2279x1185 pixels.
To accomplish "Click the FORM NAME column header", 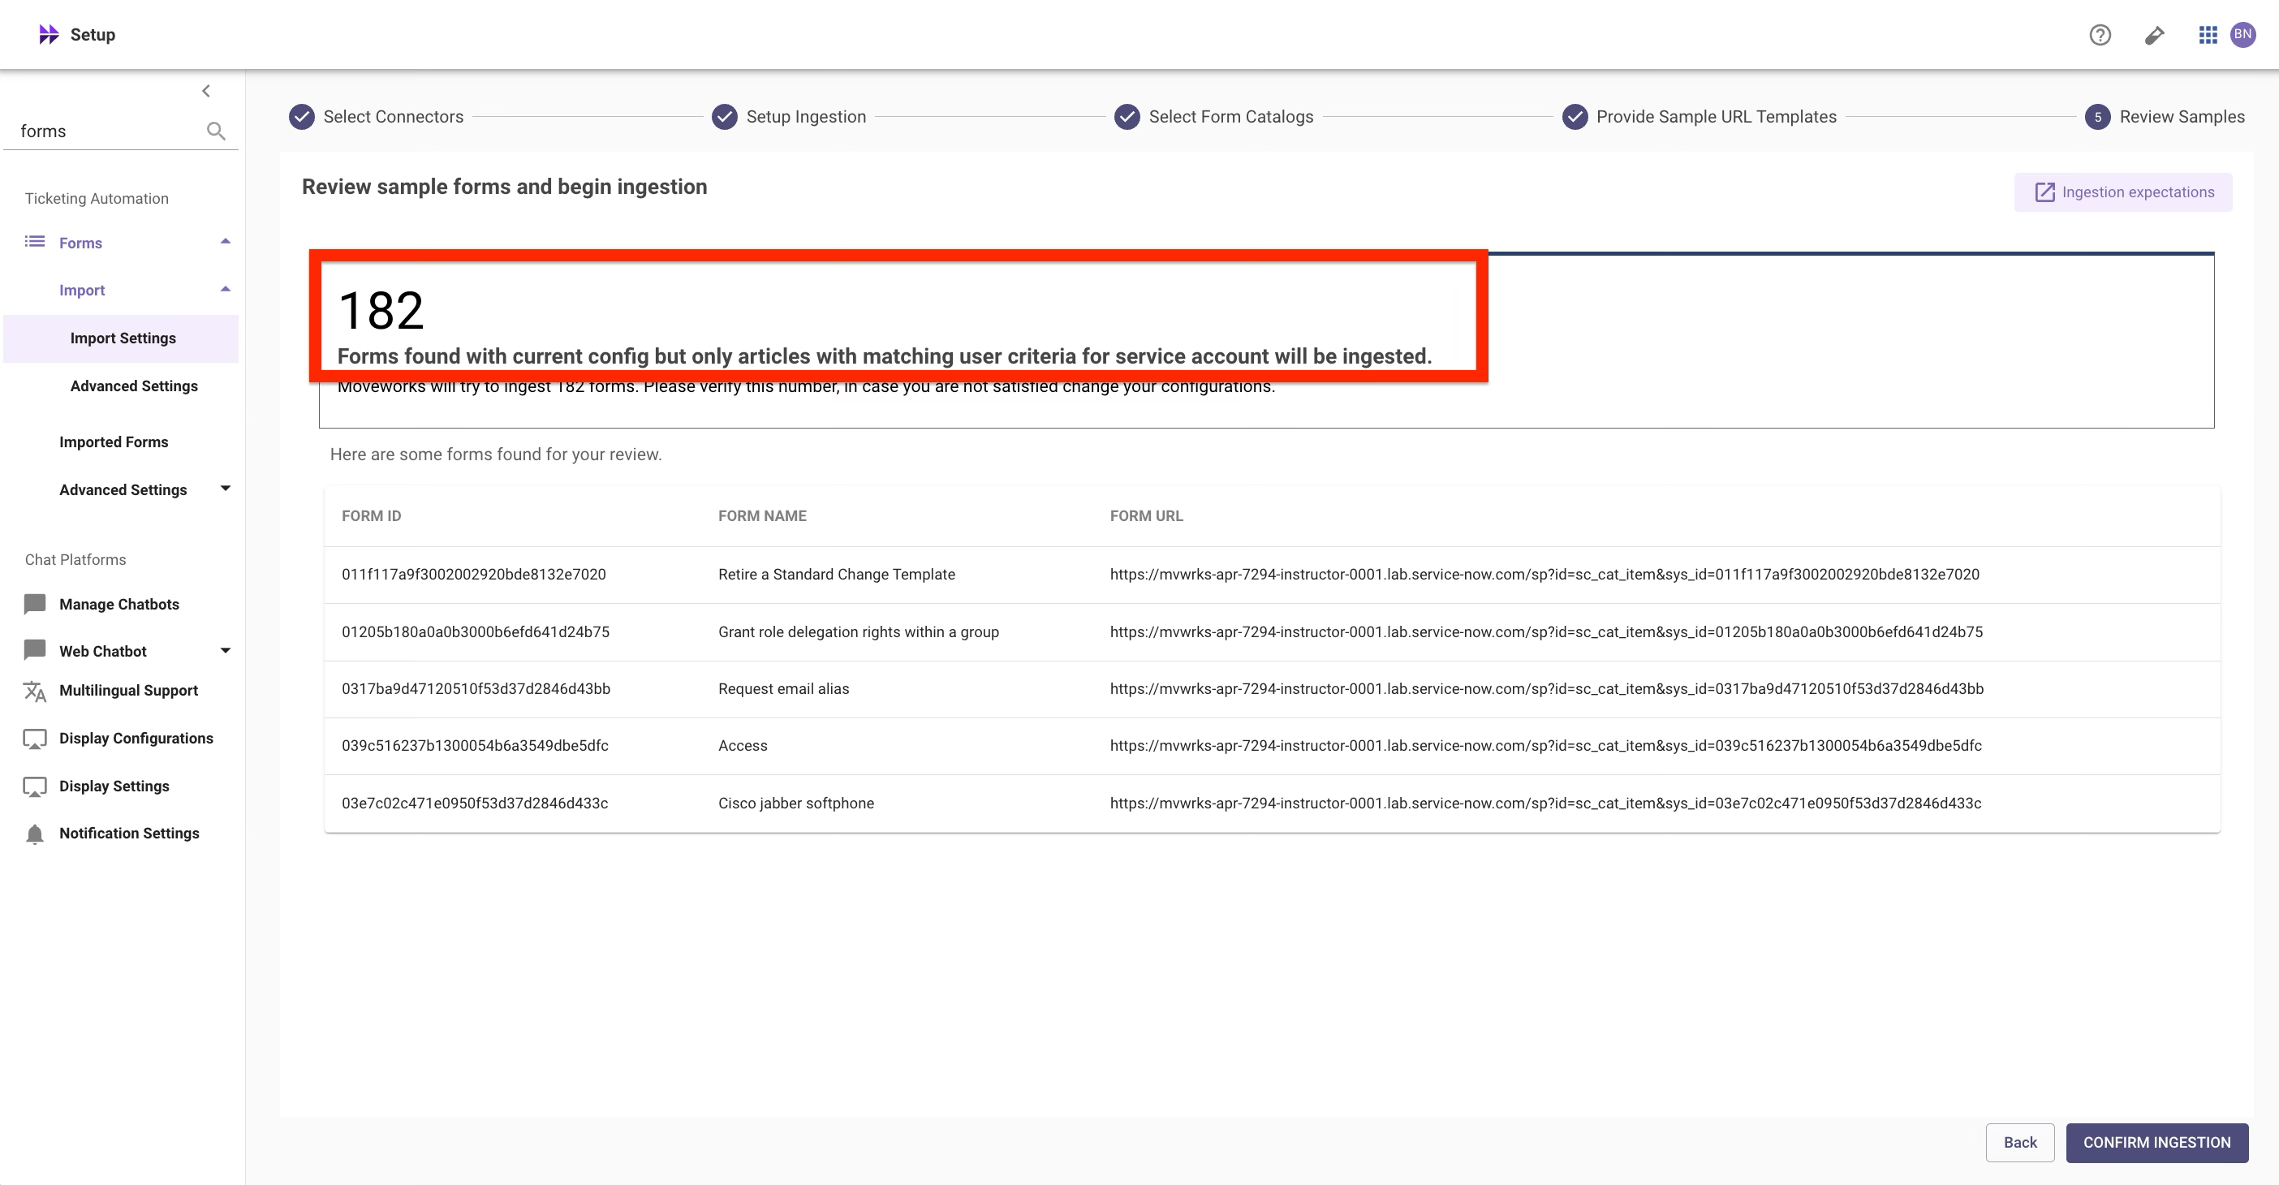I will point(762,516).
